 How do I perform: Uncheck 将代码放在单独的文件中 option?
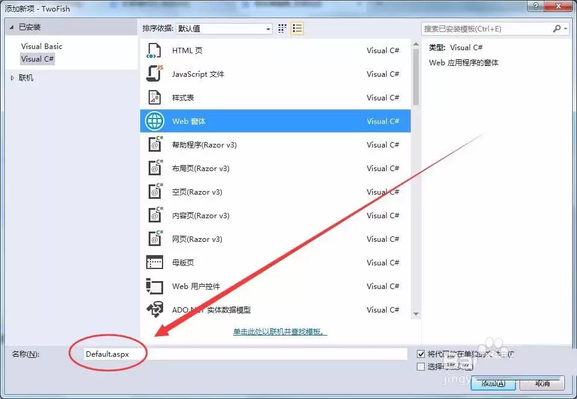420,354
